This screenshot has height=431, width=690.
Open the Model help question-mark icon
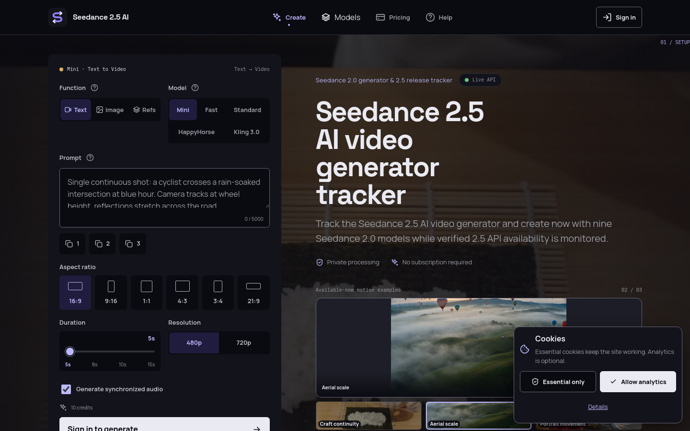tap(195, 88)
